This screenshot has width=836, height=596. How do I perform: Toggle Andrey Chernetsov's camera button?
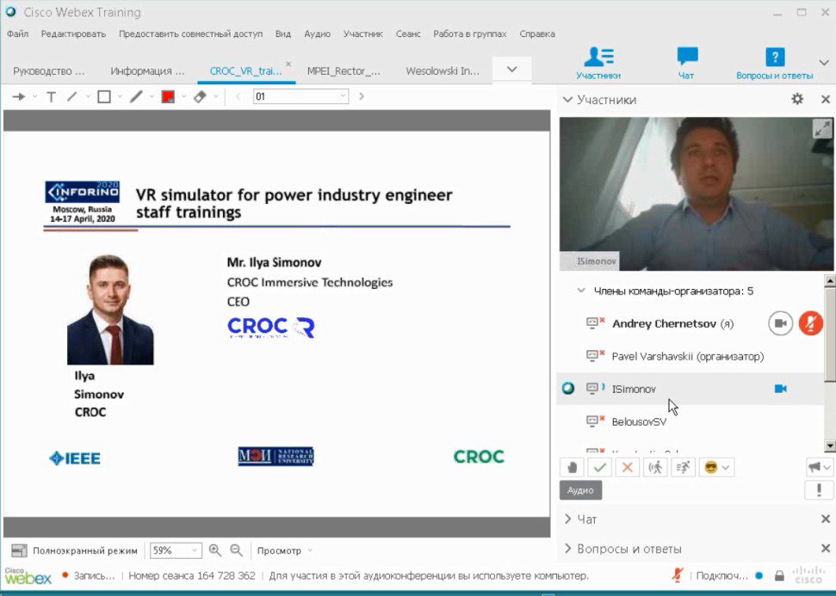[x=780, y=323]
